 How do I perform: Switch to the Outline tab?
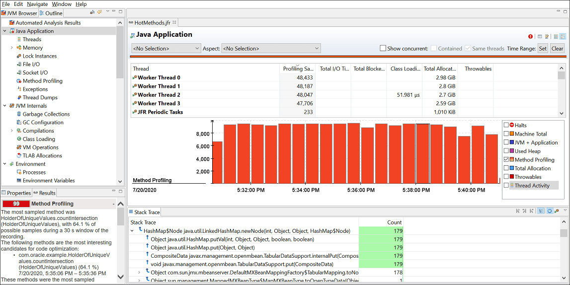[51, 13]
